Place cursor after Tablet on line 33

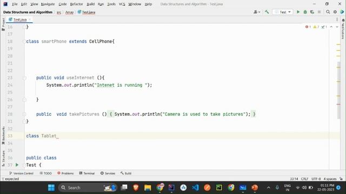[x=57, y=136]
